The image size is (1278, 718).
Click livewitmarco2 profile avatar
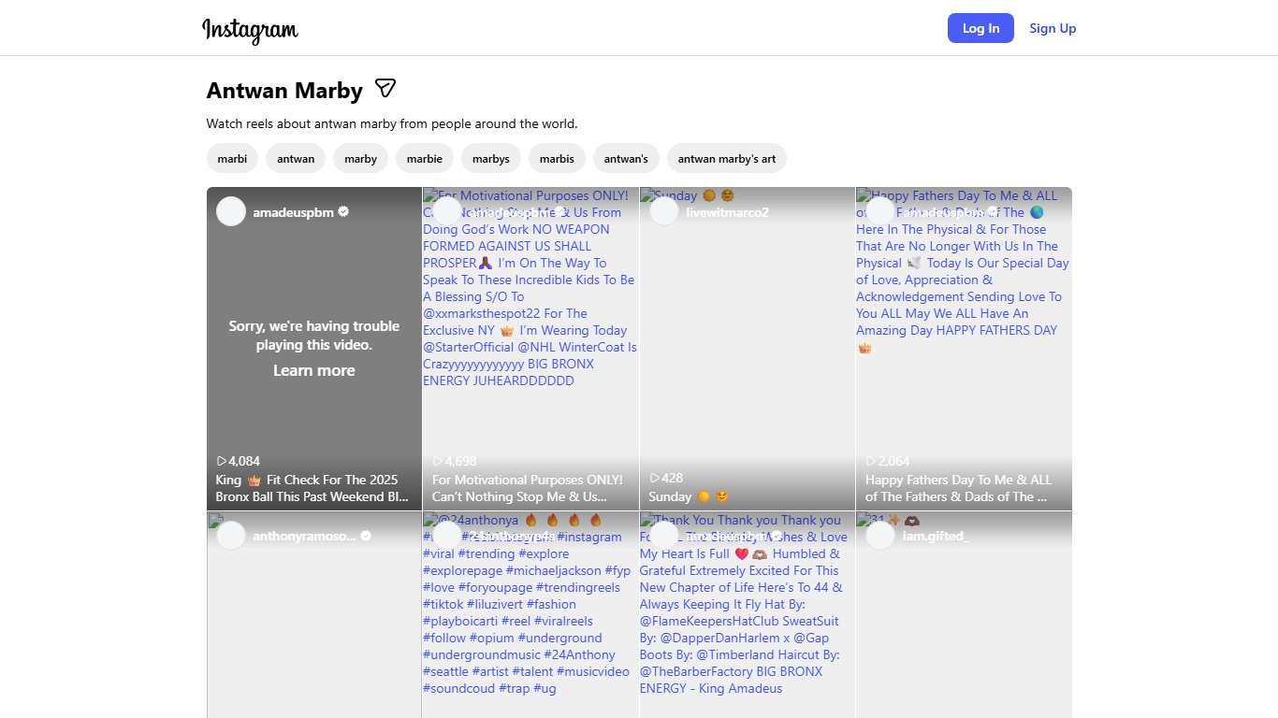(x=664, y=211)
